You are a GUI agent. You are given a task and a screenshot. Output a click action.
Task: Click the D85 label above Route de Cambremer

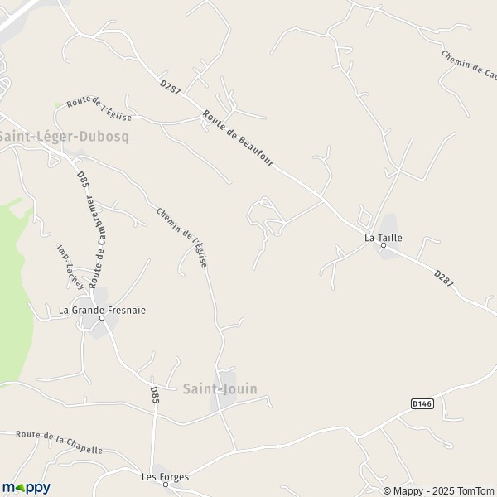83,180
